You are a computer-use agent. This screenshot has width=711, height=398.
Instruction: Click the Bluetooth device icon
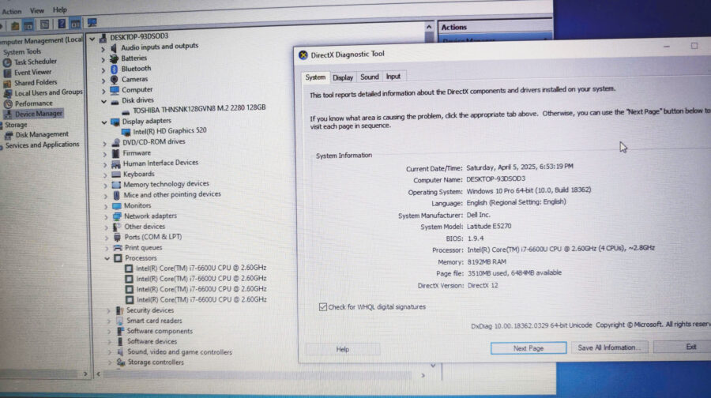click(115, 69)
